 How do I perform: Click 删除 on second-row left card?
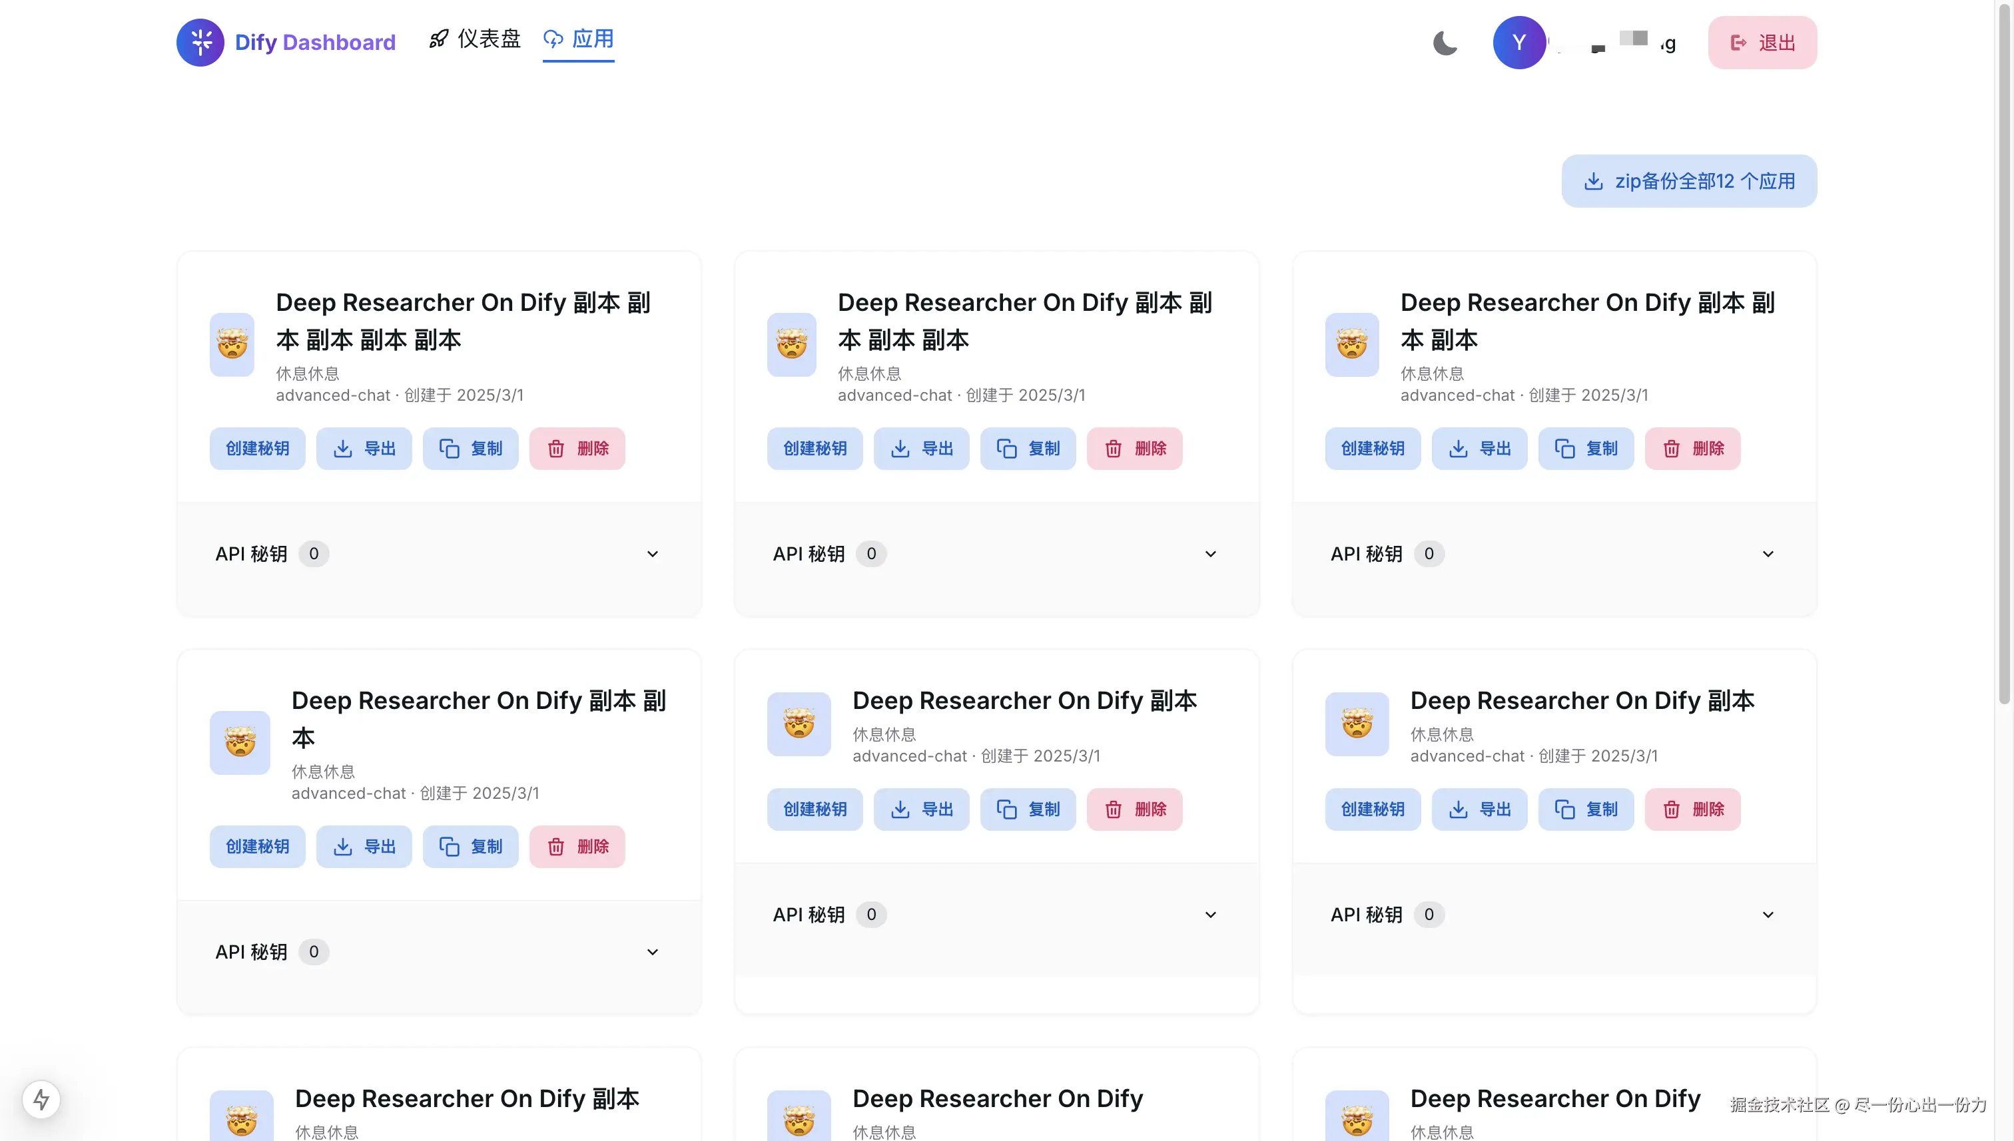point(577,846)
